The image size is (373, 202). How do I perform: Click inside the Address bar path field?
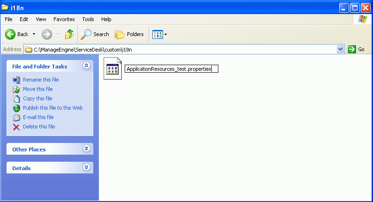point(184,50)
